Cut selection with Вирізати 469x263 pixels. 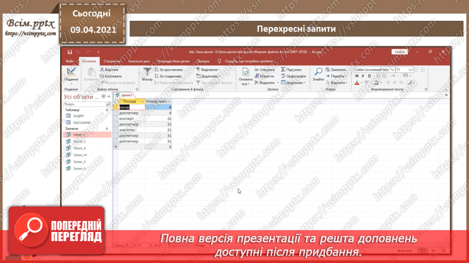109,70
